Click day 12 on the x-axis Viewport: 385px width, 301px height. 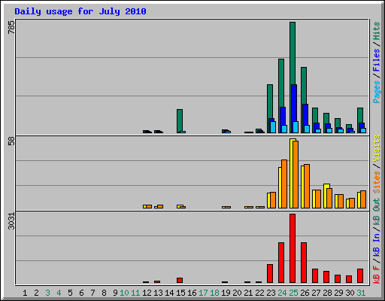coord(147,293)
